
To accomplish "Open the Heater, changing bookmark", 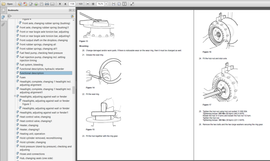I will tap(29, 125).
